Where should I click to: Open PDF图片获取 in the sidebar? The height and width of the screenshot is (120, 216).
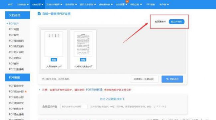16,52
